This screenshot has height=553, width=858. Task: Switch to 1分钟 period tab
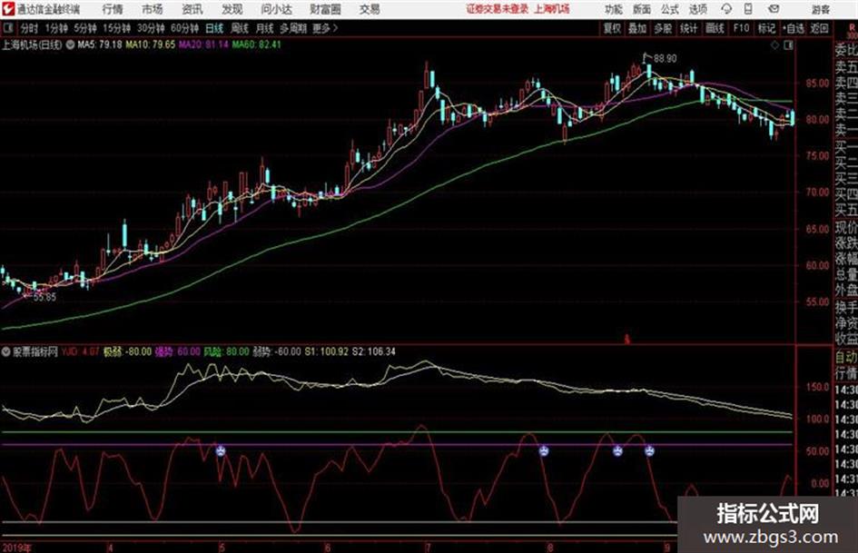point(55,28)
